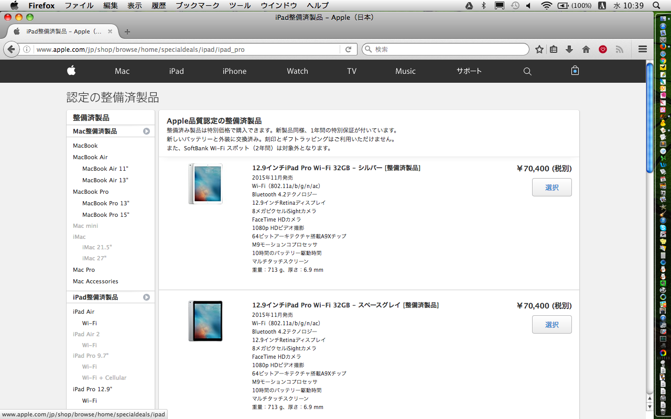This screenshot has height=419, width=671.
Task: Open the Apple system menu
Action: pyautogui.click(x=14, y=5)
